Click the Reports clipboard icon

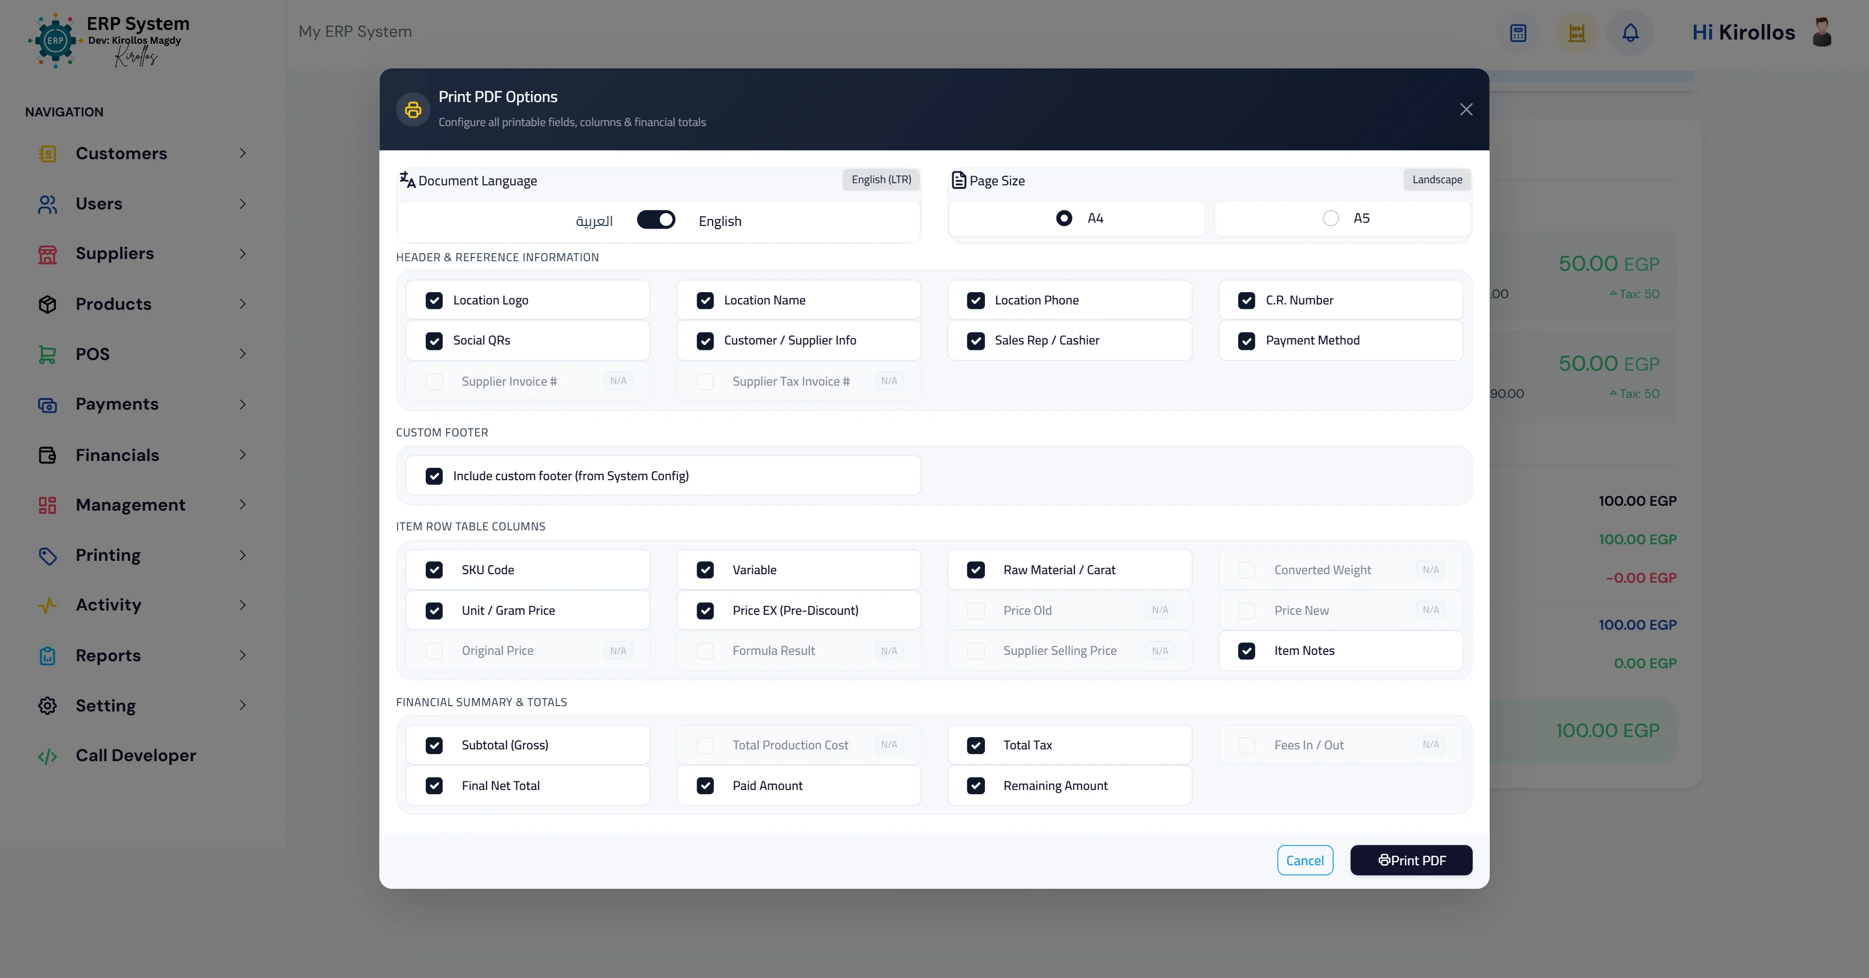pyautogui.click(x=47, y=656)
